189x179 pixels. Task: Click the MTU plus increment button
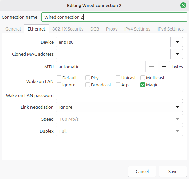click(x=164, y=67)
